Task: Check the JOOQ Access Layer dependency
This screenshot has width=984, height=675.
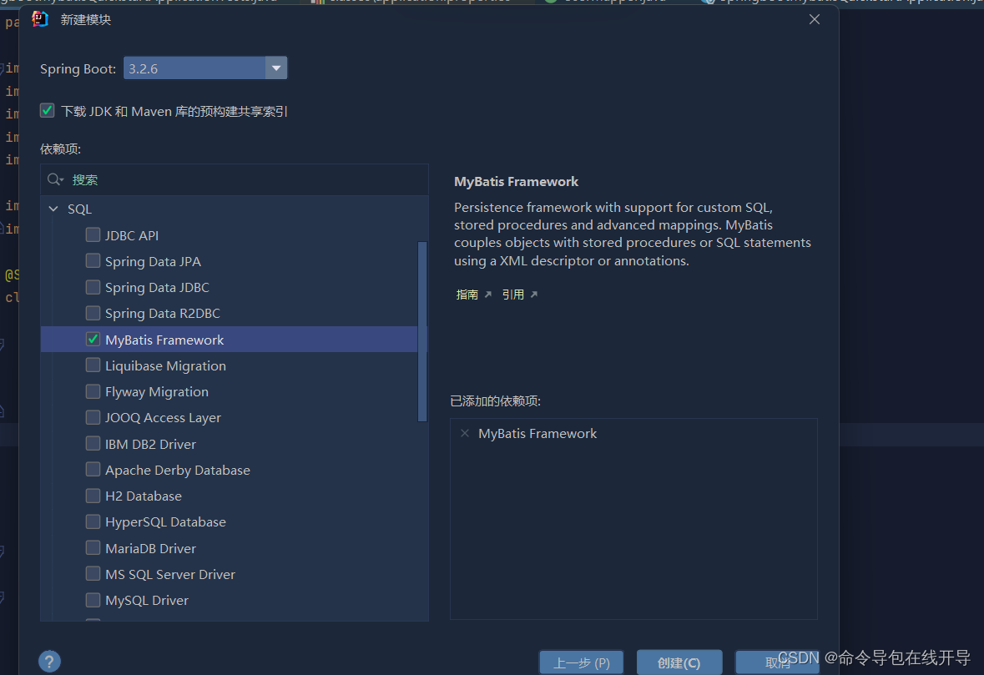Action: point(93,417)
